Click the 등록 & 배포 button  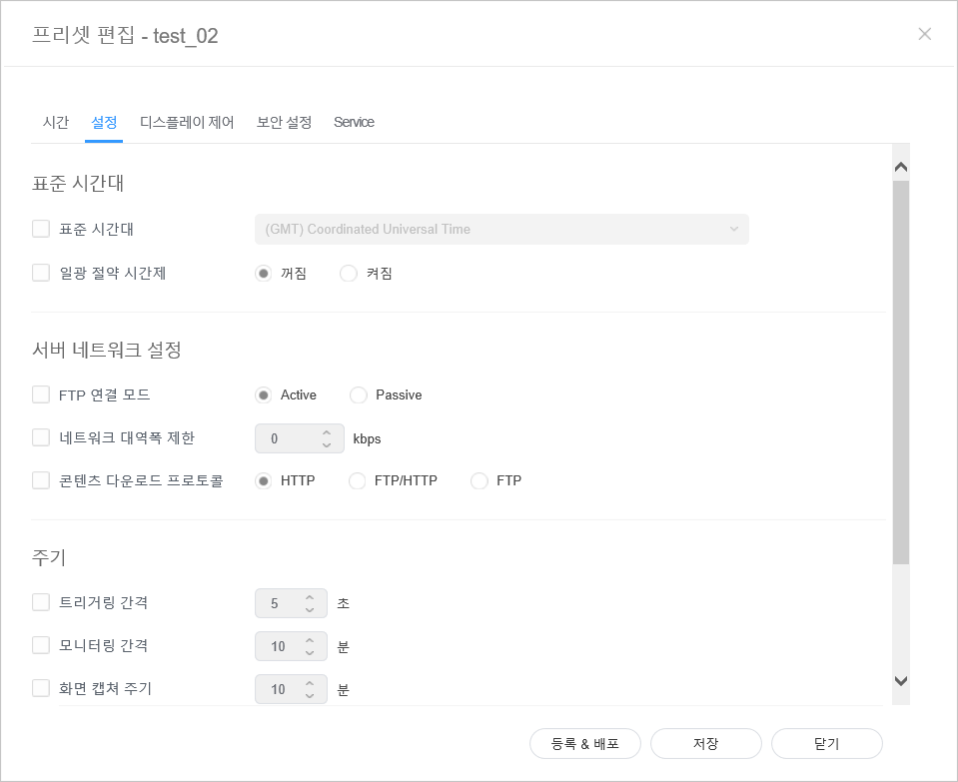pos(585,744)
